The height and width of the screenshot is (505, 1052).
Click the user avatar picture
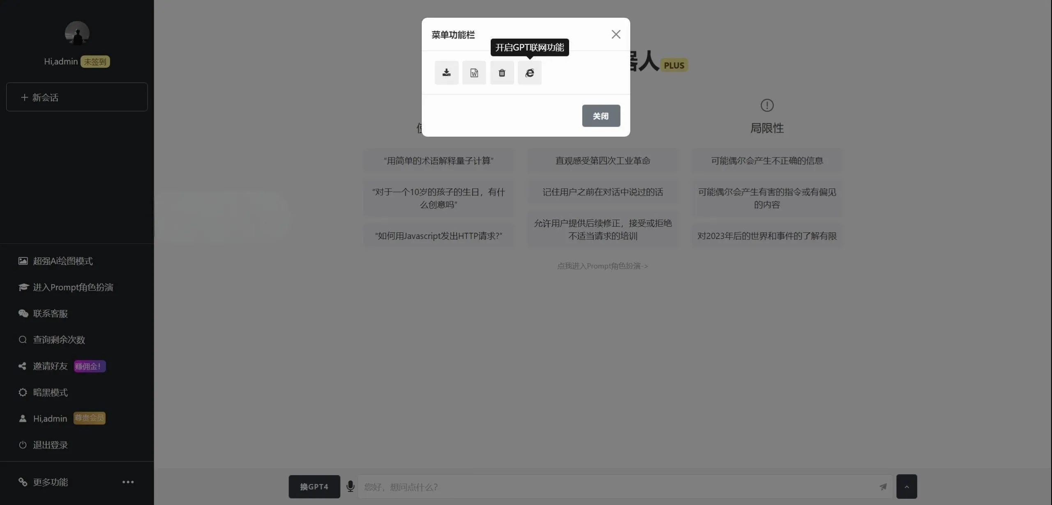pos(77,33)
